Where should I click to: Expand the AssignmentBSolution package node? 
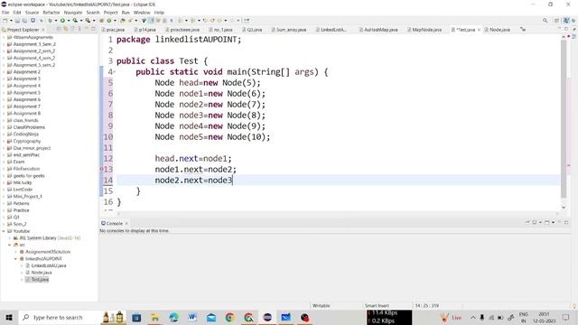(16, 252)
